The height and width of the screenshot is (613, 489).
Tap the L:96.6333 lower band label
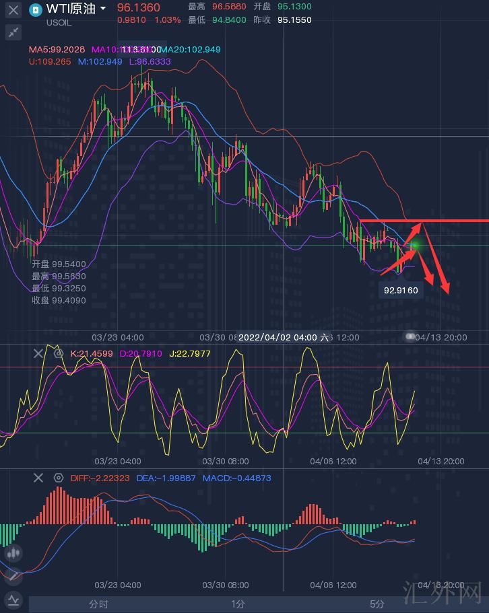(150, 62)
